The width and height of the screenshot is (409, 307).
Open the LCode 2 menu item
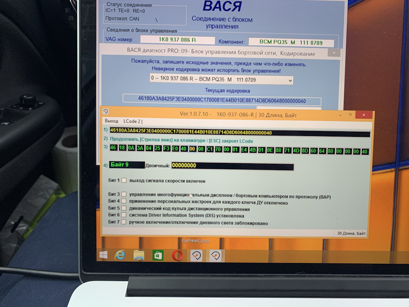click(x=132, y=121)
